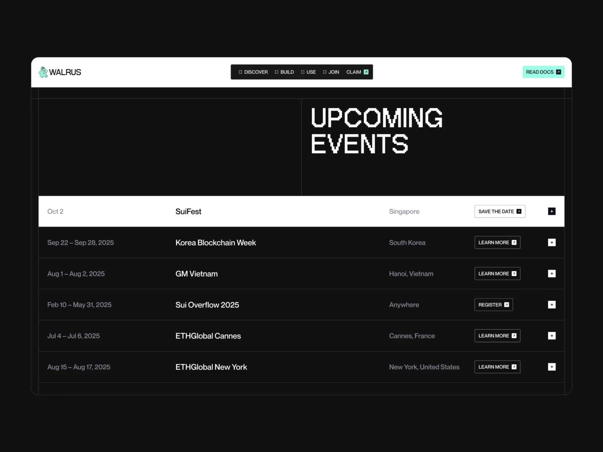
Task: Click the Cannes, France location text
Action: (x=412, y=336)
